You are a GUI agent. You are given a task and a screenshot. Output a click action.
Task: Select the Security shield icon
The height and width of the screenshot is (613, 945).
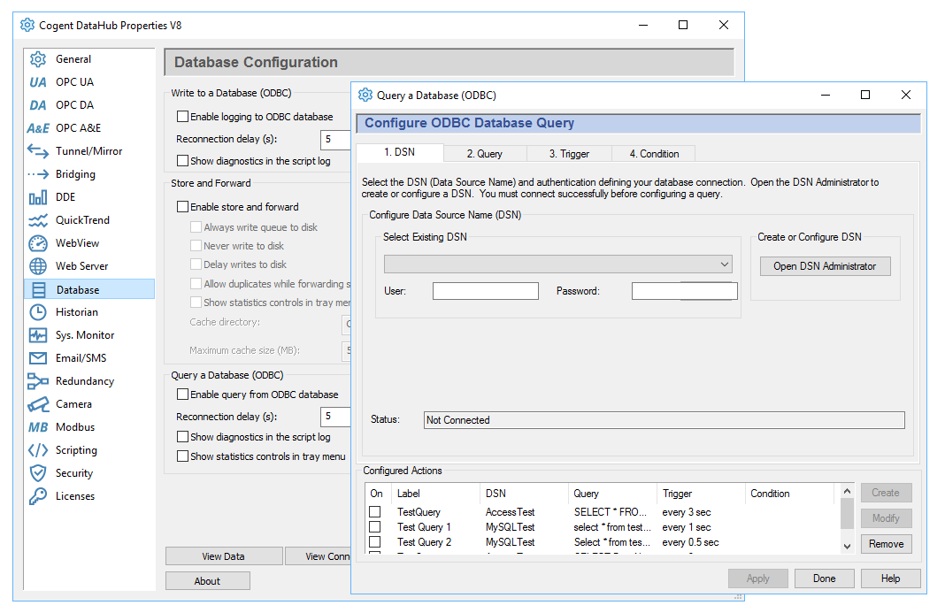[38, 473]
